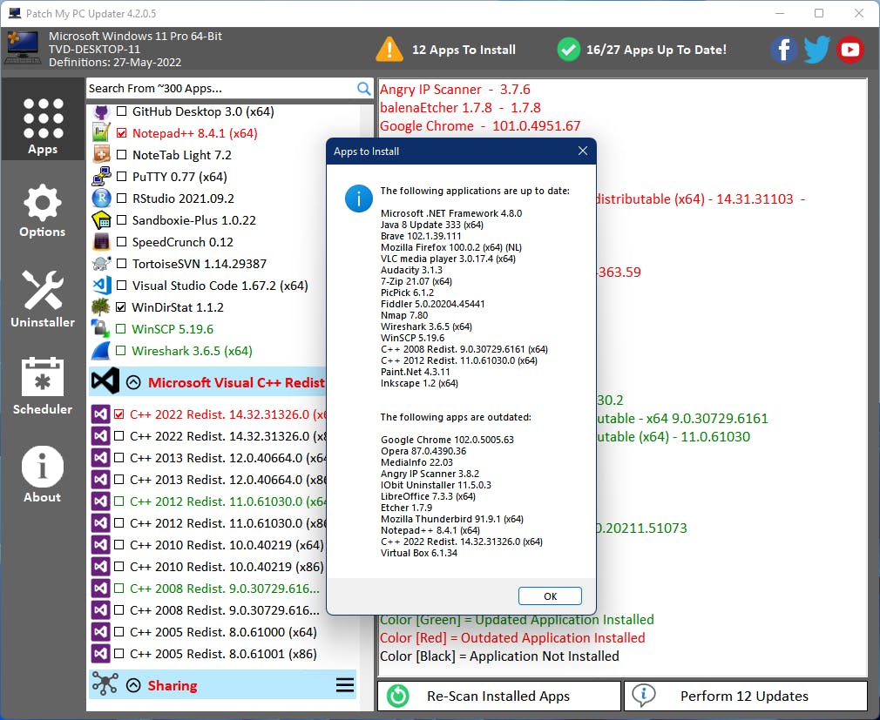Click the TortoiseSVN turtle icon
This screenshot has width=880, height=720.
(101, 264)
